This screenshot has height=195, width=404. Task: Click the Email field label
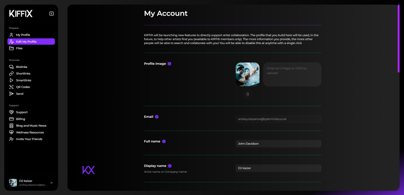click(148, 117)
